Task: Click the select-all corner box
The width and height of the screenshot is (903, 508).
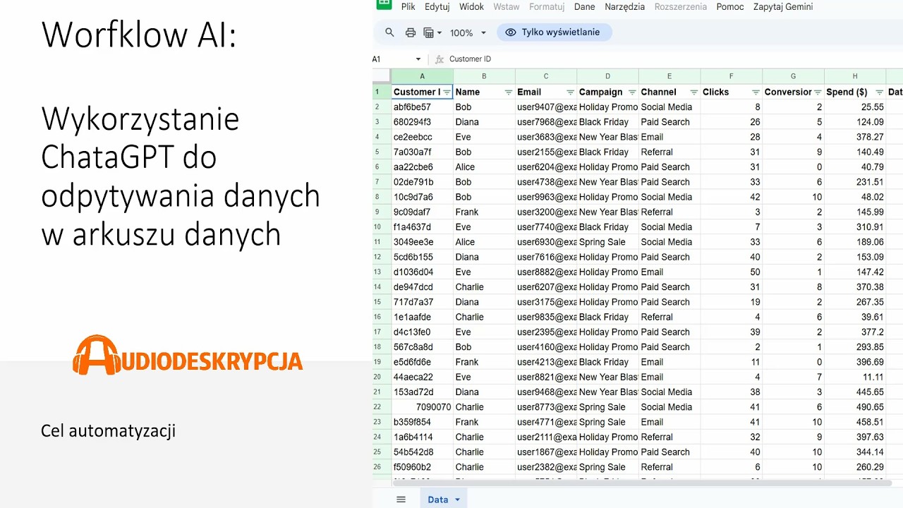Action: pos(382,76)
